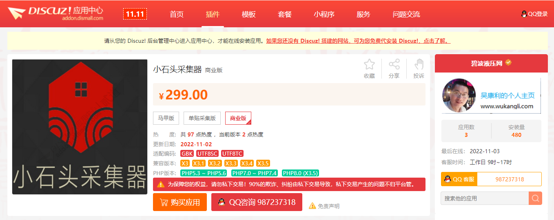This screenshot has width=554, height=220.
Task: Focus the 搜索他的应用 search field
Action: pos(485,198)
